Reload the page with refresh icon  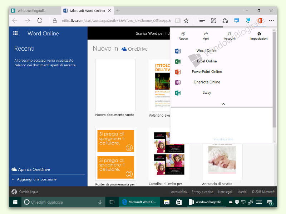40,21
